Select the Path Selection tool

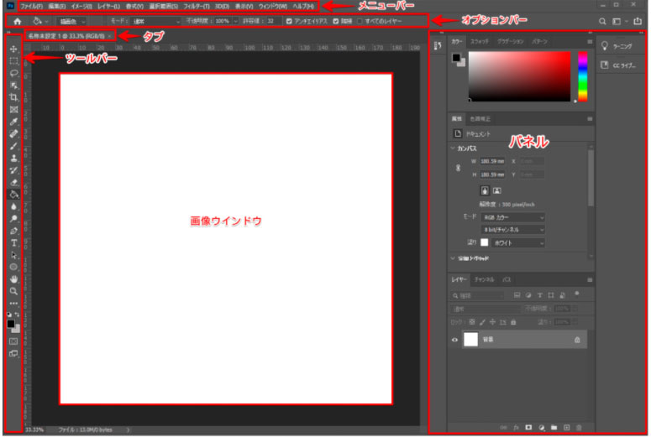[13, 255]
